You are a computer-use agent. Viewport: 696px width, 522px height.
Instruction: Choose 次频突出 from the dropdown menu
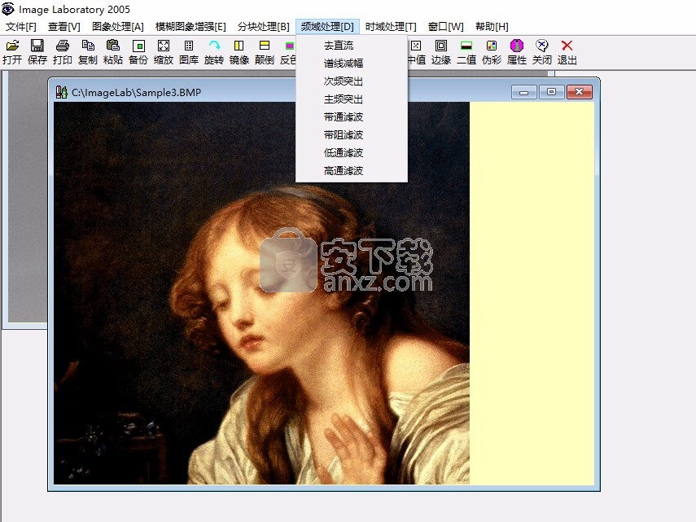(352, 81)
